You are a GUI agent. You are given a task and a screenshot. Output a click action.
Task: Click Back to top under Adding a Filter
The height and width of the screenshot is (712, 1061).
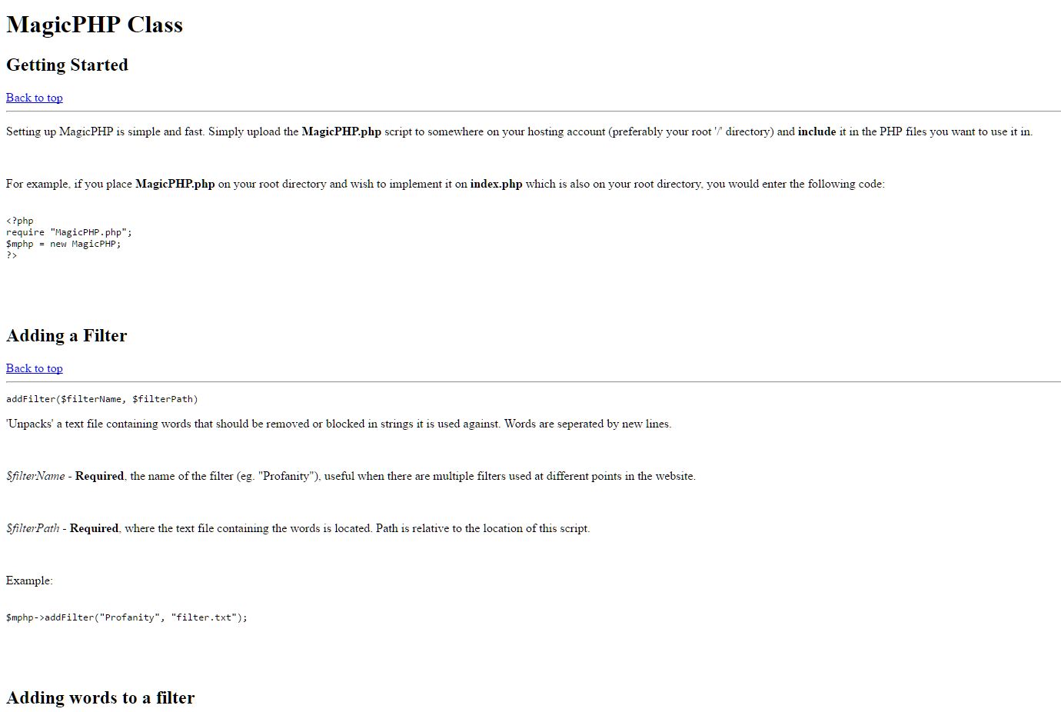(35, 368)
